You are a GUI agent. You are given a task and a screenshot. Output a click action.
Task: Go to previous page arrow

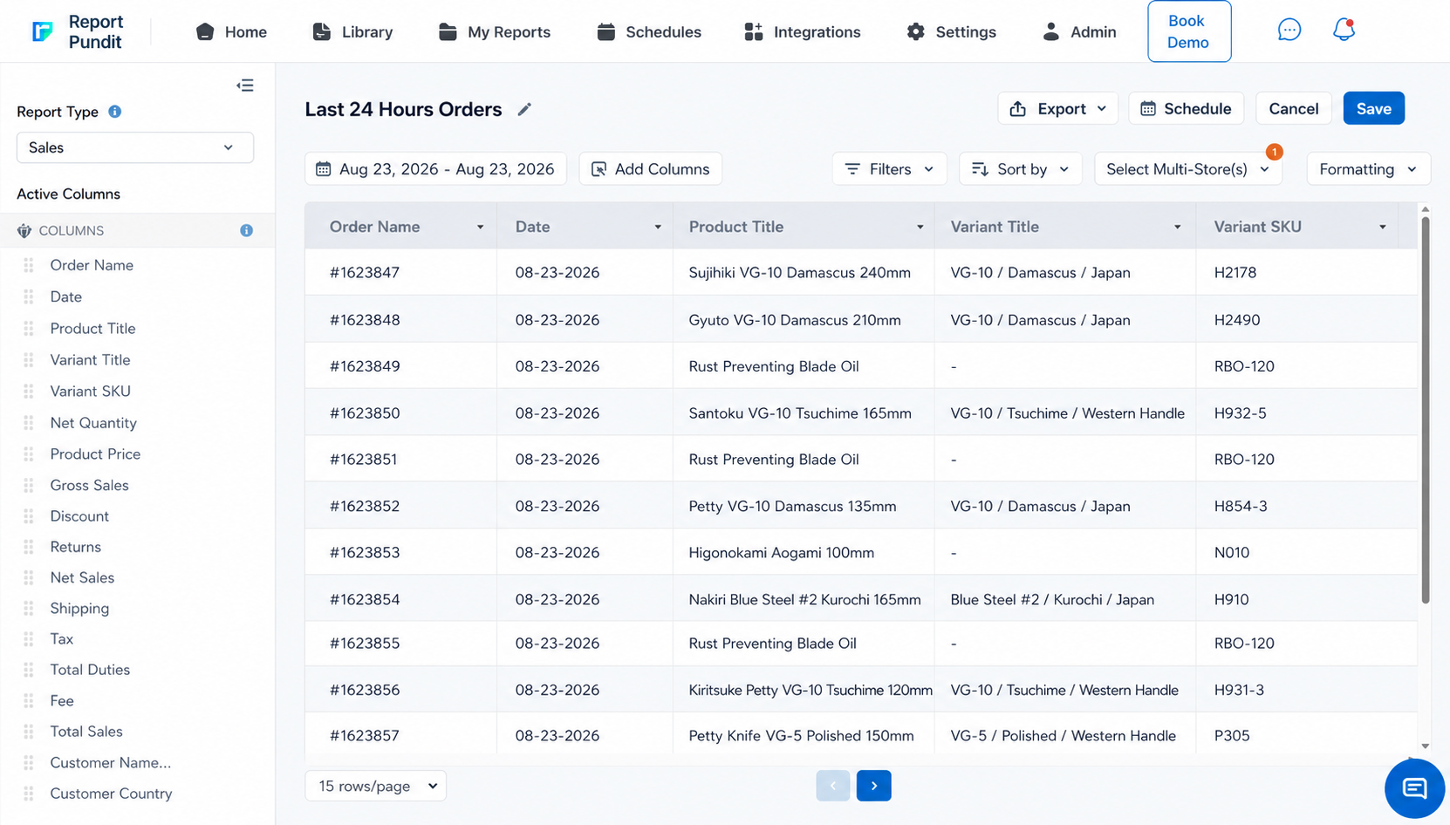(833, 786)
